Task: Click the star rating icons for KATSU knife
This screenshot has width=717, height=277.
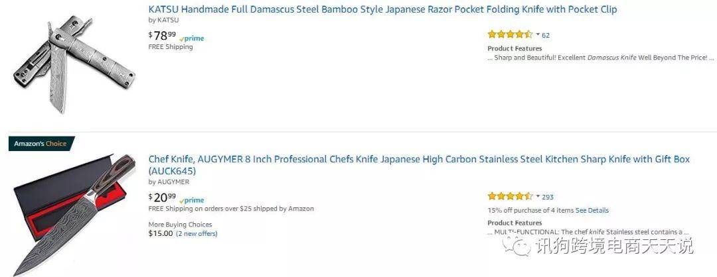Action: pyautogui.click(x=510, y=34)
